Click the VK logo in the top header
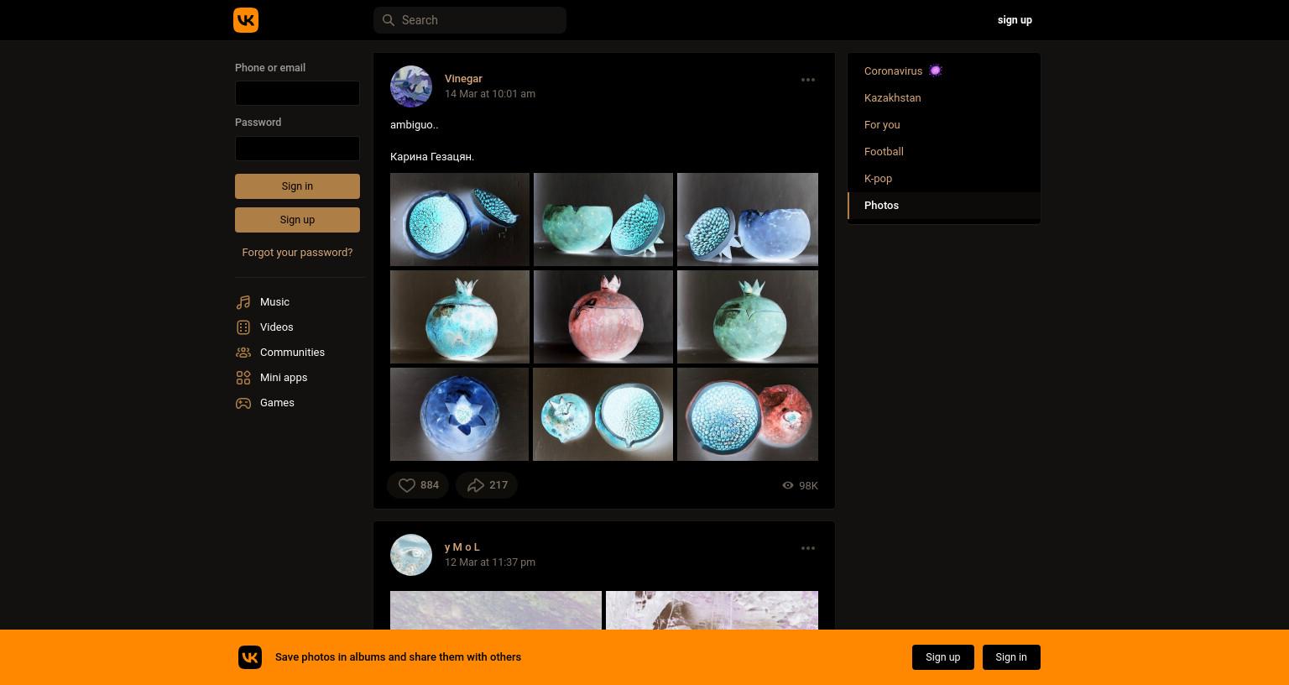Viewport: 1289px width, 685px height. (246, 20)
